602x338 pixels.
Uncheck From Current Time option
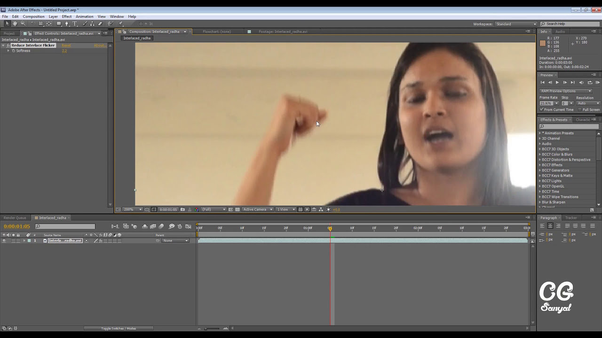(541, 109)
